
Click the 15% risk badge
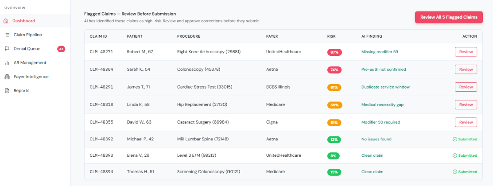[334, 172]
